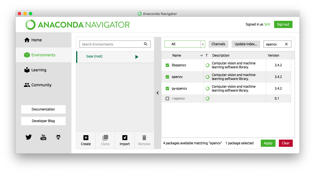This screenshot has width=315, height=174.
Task: Check the r-opencv package checkbox
Action: tap(167, 99)
